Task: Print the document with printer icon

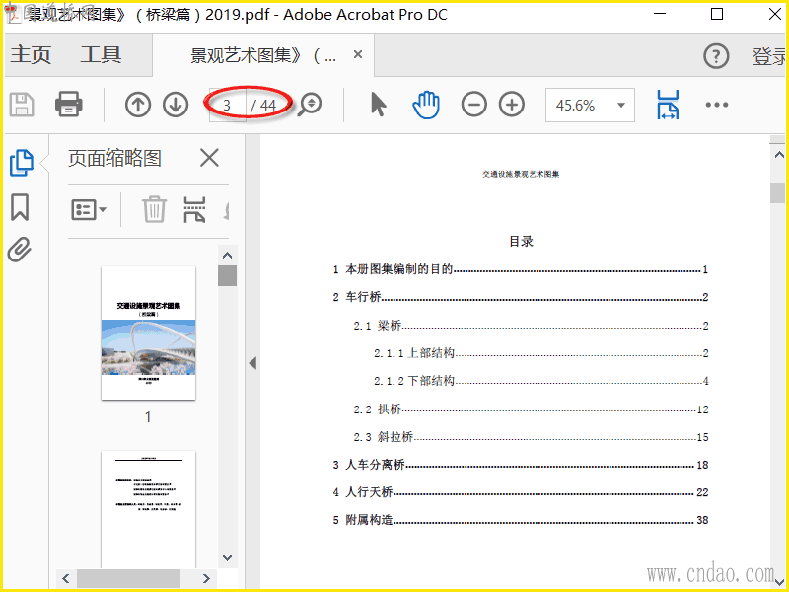Action: point(68,105)
